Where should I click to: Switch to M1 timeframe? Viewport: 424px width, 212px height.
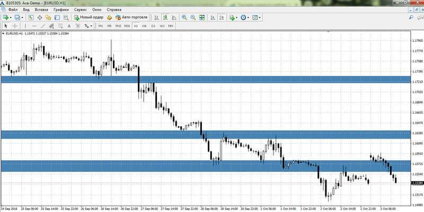(101, 26)
